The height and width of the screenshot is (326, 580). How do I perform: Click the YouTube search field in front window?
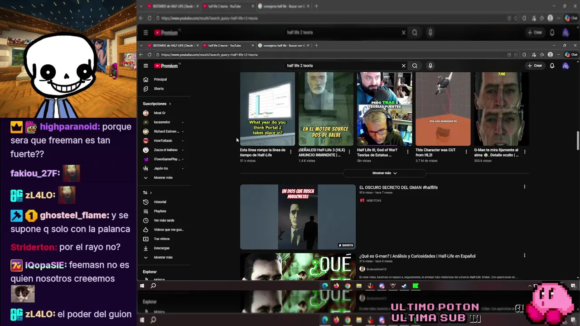(x=342, y=66)
